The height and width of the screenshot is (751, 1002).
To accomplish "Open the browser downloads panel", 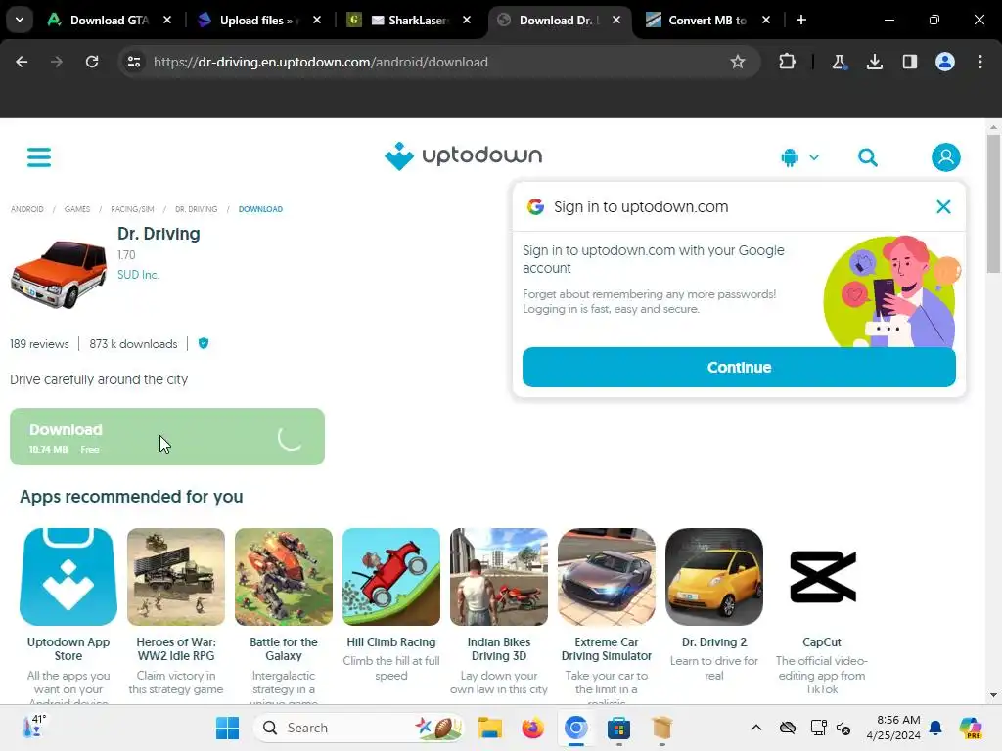I will [874, 62].
